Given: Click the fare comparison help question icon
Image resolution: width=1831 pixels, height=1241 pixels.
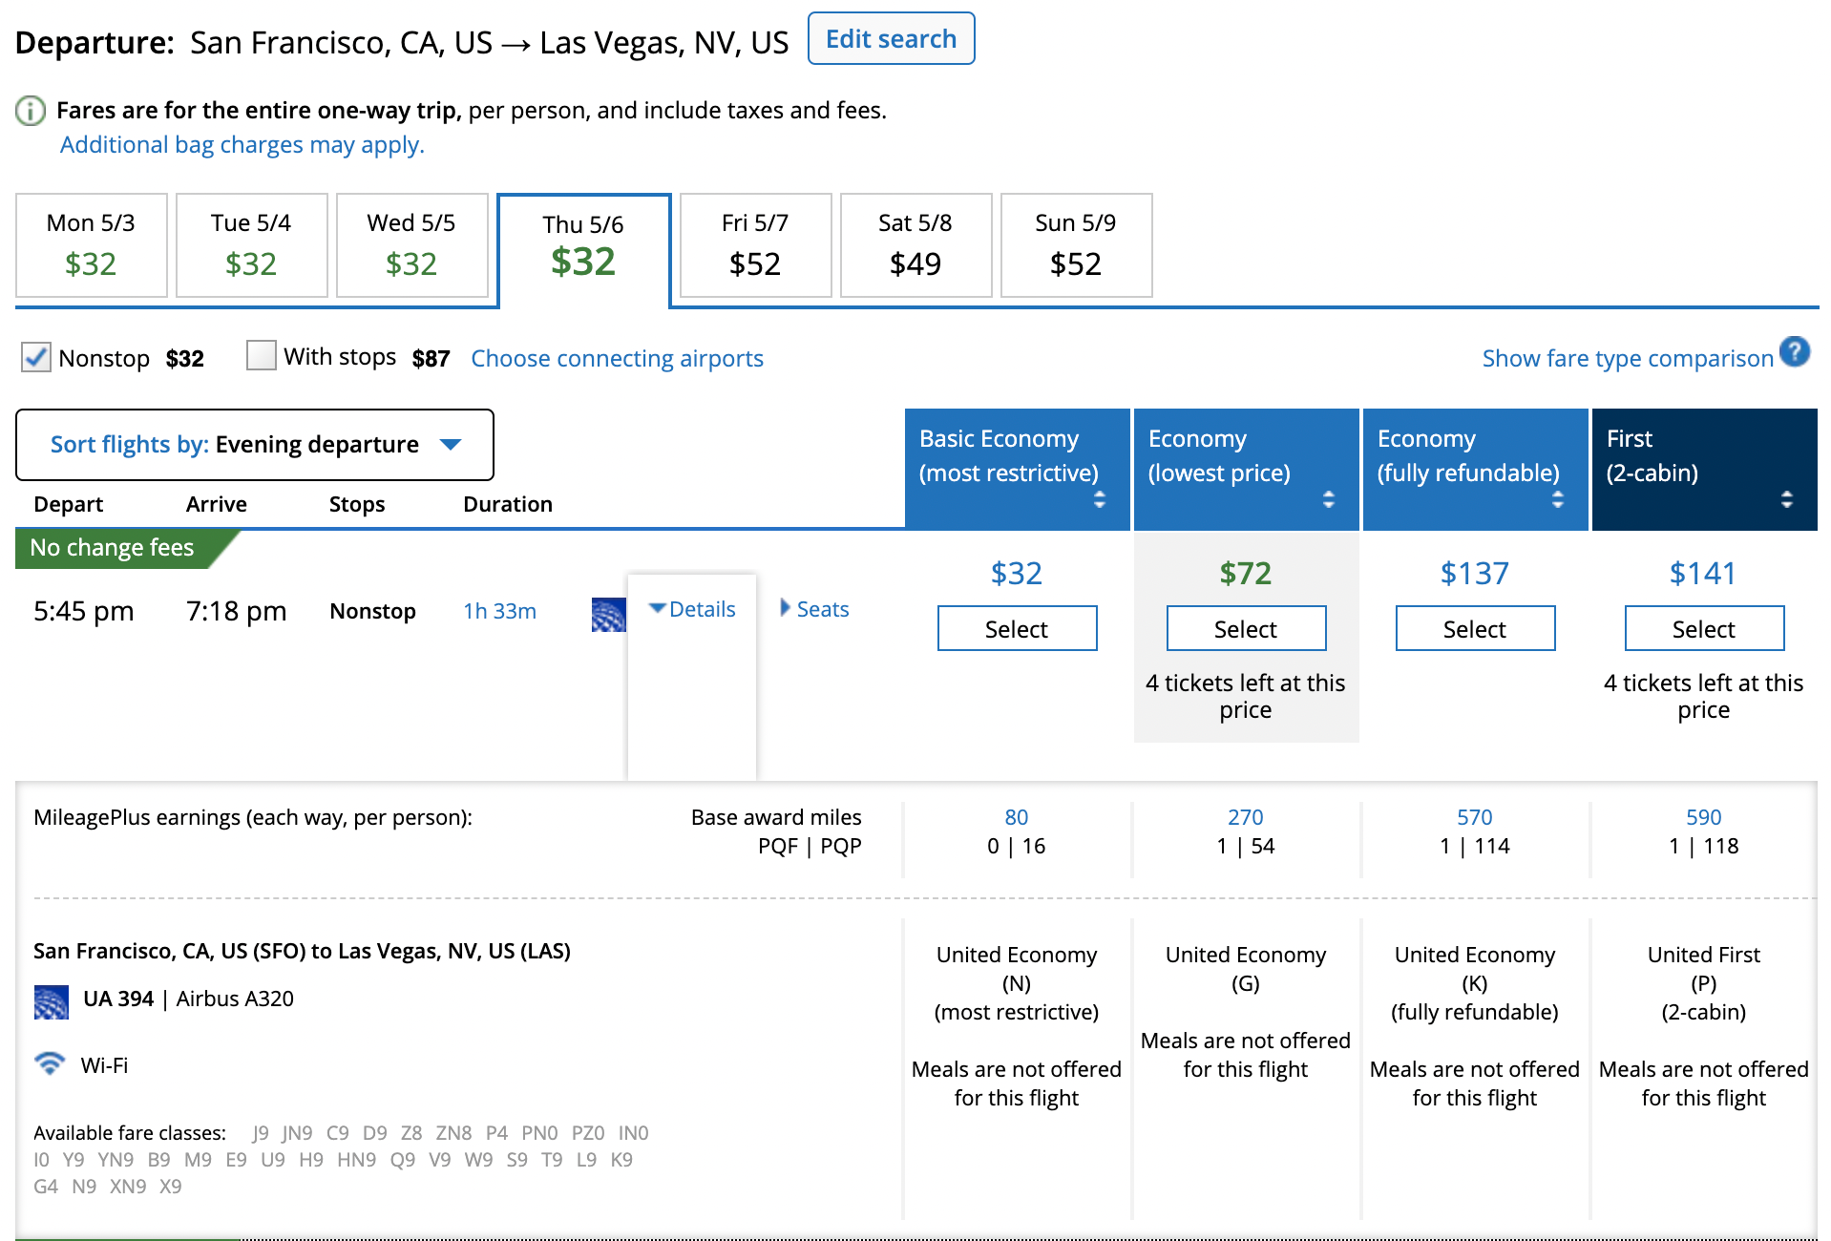Looking at the screenshot, I should coord(1795,352).
